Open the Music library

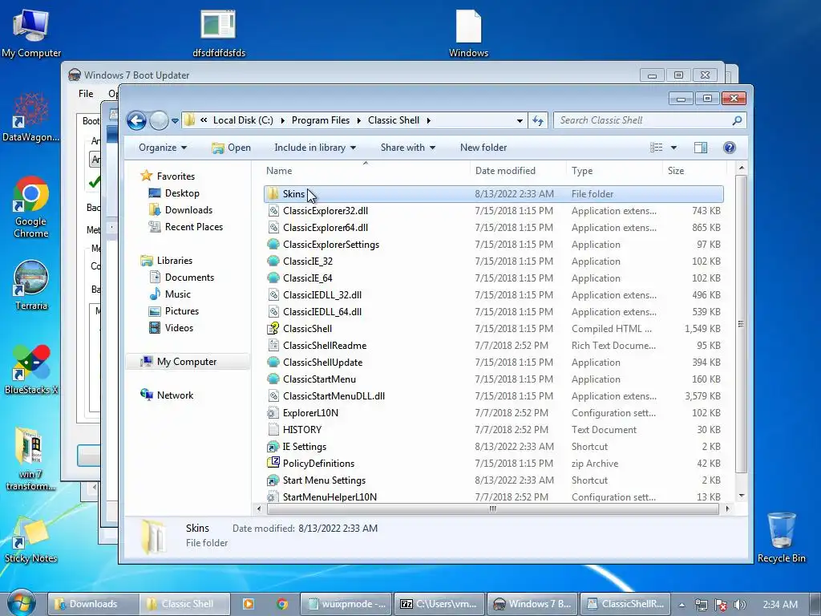coord(177,294)
